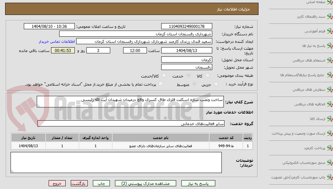Click table header تاریخ نیاز
Image resolution: width=333 pixels, height=189 pixels.
(x=29, y=138)
